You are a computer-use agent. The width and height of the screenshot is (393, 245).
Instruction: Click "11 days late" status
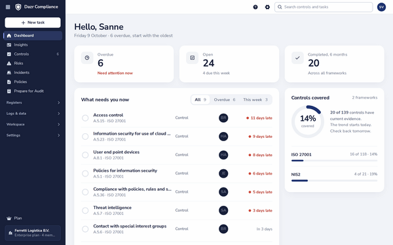click(259, 118)
